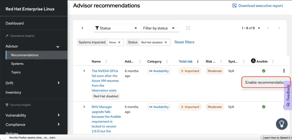
Task: Open kebab menu for NVIDIA GPUs row
Action: pos(284,71)
